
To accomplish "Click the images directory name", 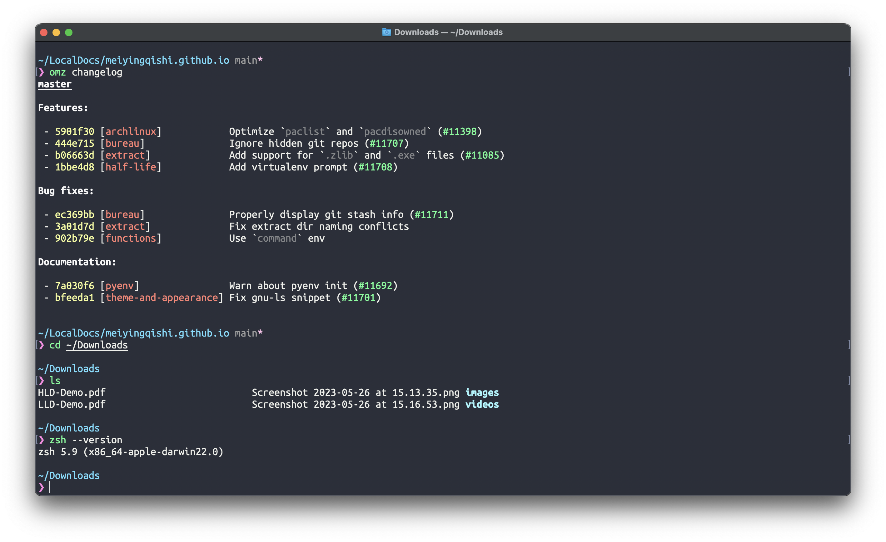I will pos(482,392).
